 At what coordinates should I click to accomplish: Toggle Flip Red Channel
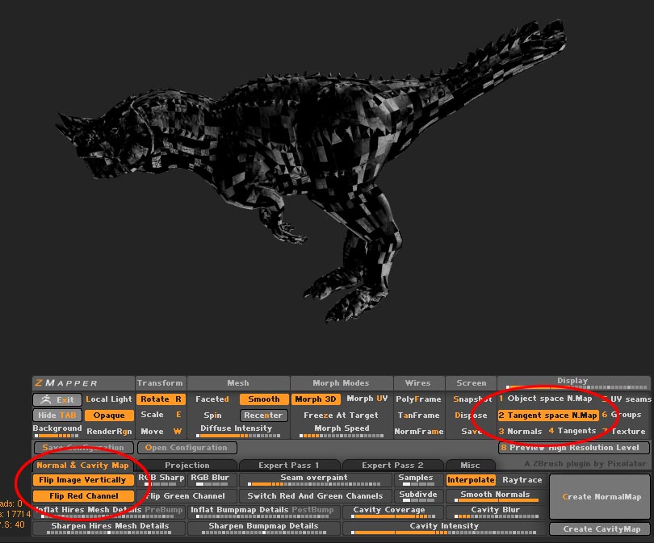click(x=83, y=496)
